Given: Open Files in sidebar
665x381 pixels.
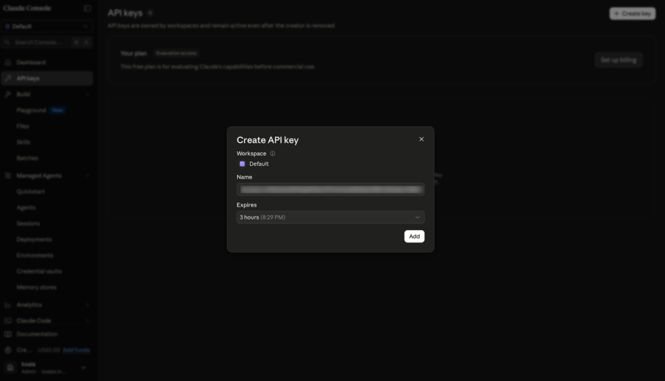Looking at the screenshot, I should [23, 126].
